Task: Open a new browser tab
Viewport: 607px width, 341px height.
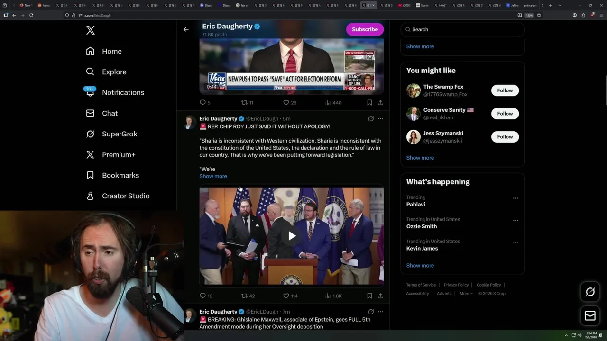Action: click(x=550, y=5)
